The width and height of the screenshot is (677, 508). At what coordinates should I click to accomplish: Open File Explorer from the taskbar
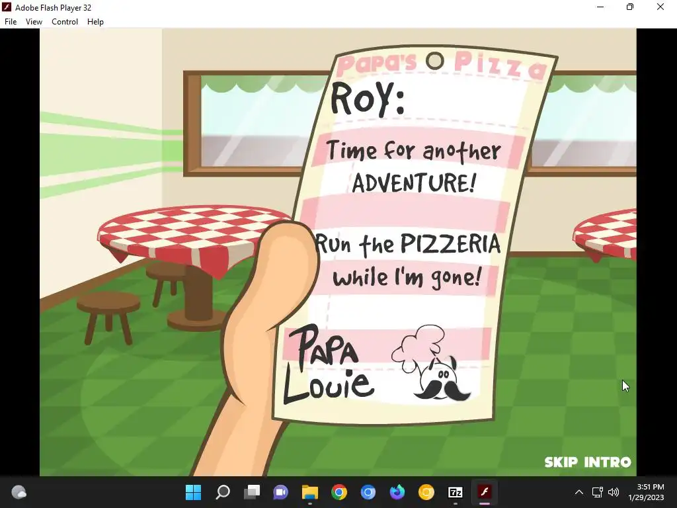(310, 492)
